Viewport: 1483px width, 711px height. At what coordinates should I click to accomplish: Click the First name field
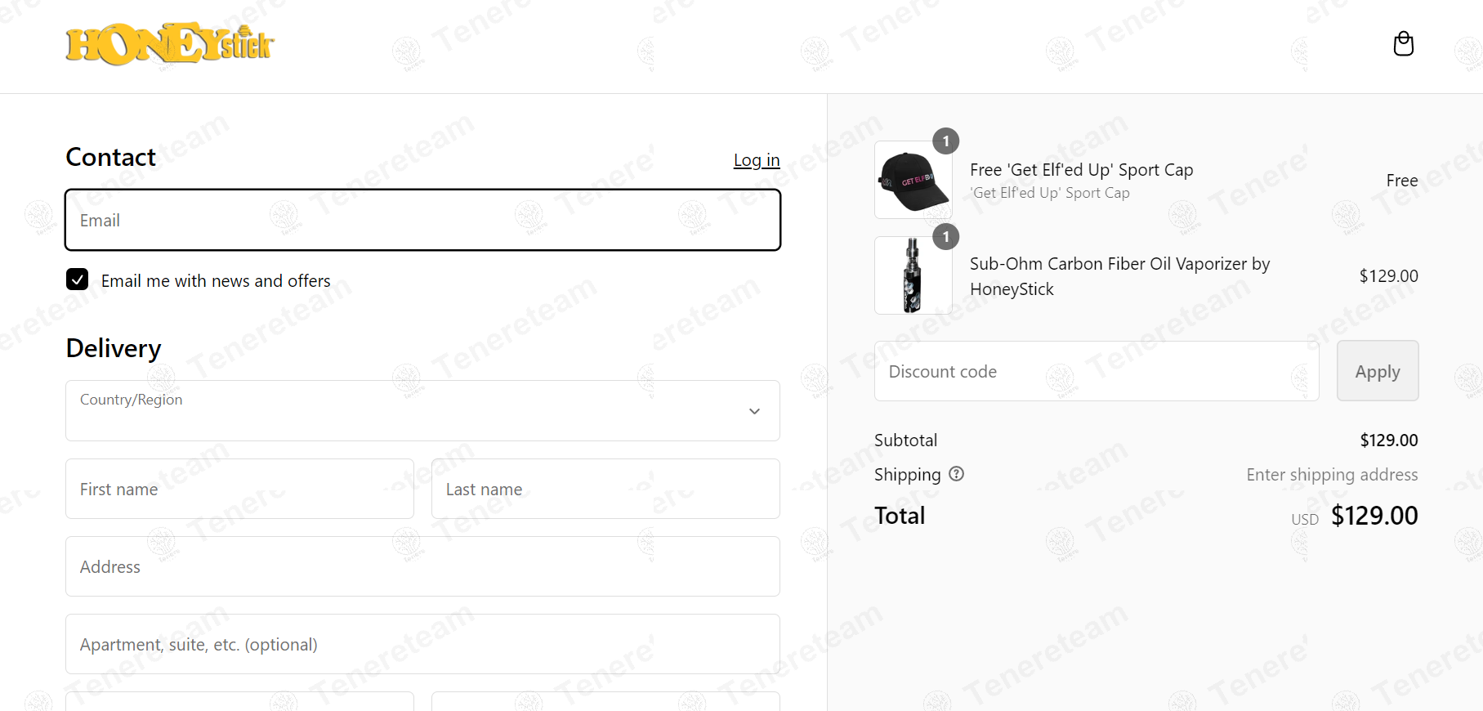point(239,489)
